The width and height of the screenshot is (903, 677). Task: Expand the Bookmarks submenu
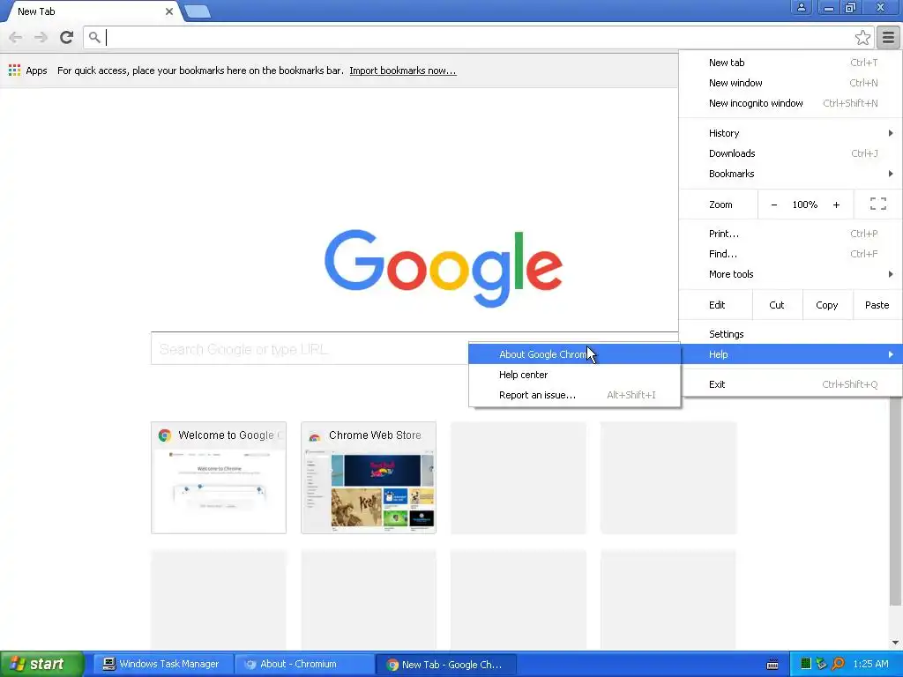(791, 174)
